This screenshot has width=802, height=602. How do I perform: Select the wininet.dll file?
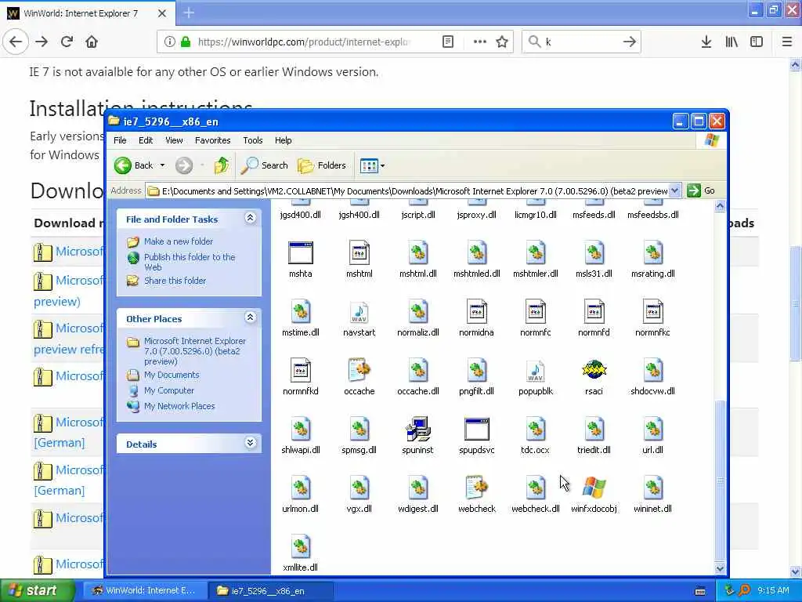(x=652, y=488)
